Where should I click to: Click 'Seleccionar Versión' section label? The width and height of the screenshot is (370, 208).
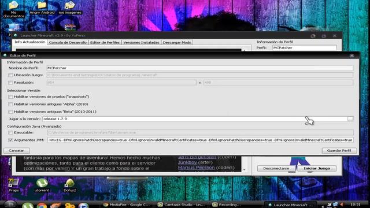point(24,91)
